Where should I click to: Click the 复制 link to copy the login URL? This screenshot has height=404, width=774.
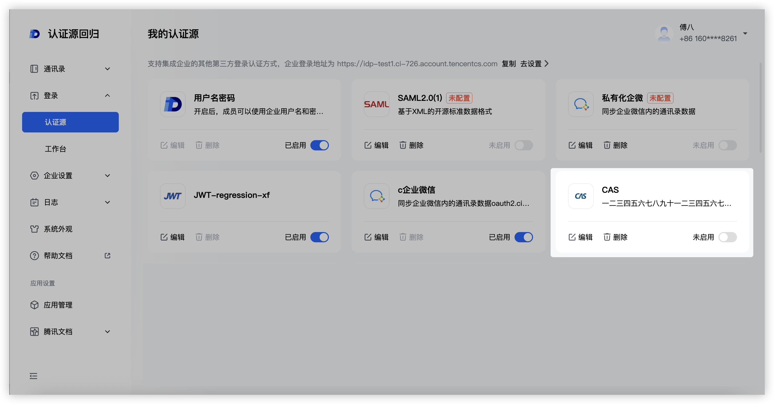tap(508, 64)
